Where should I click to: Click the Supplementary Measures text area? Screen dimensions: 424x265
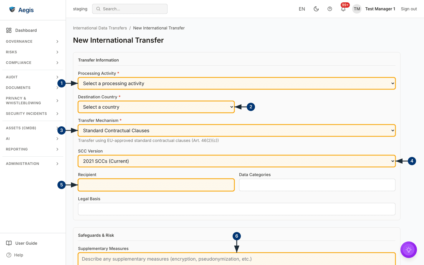point(237,259)
